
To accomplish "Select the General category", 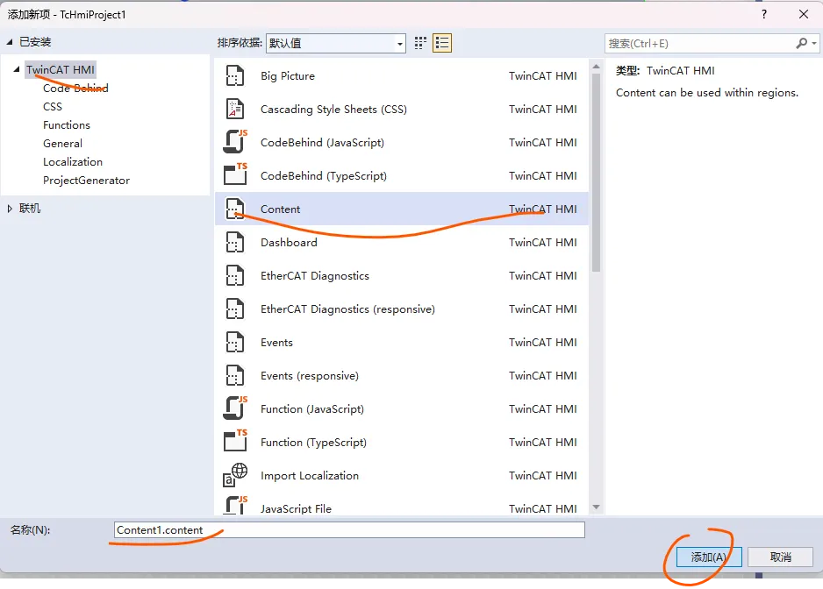I will [x=62, y=143].
